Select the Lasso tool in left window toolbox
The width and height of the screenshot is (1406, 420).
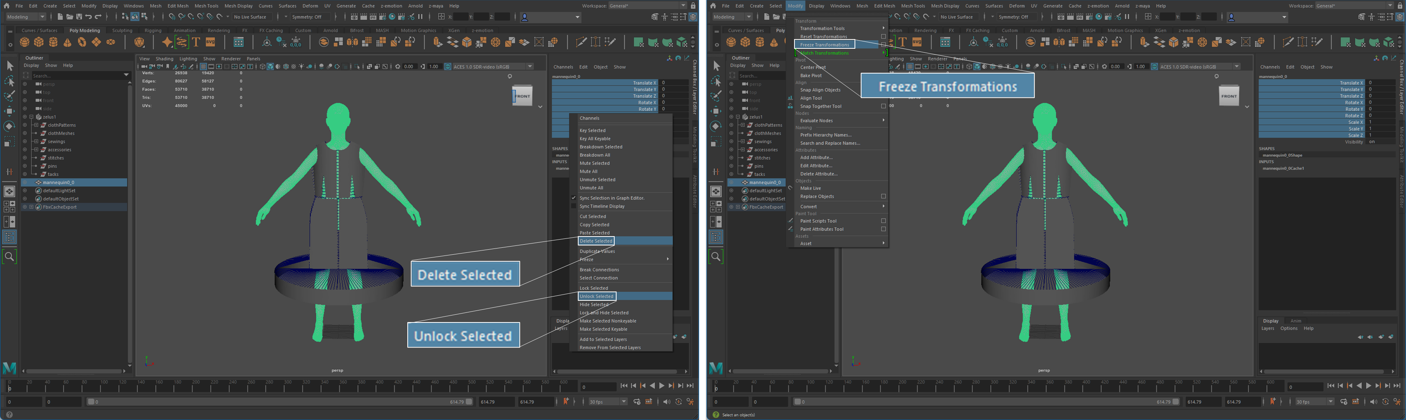9,81
